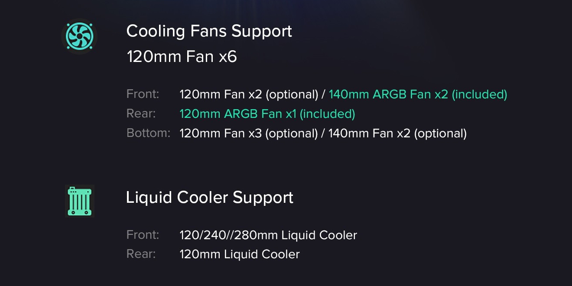Select the 120/240//280mm Liquid Cooler text
The width and height of the screenshot is (572, 286).
pyautogui.click(x=268, y=235)
